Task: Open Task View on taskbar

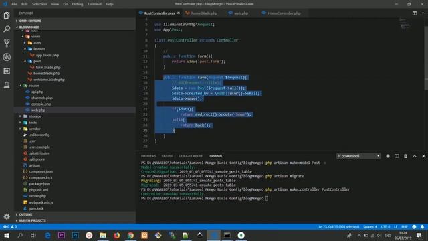Action: click(x=33, y=235)
